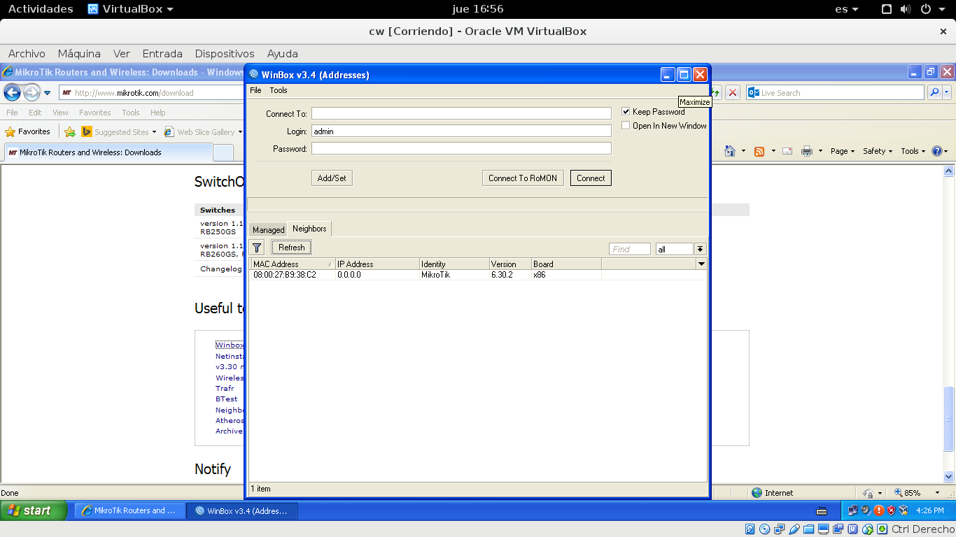Open the es keyboard layout menu

tap(847, 9)
